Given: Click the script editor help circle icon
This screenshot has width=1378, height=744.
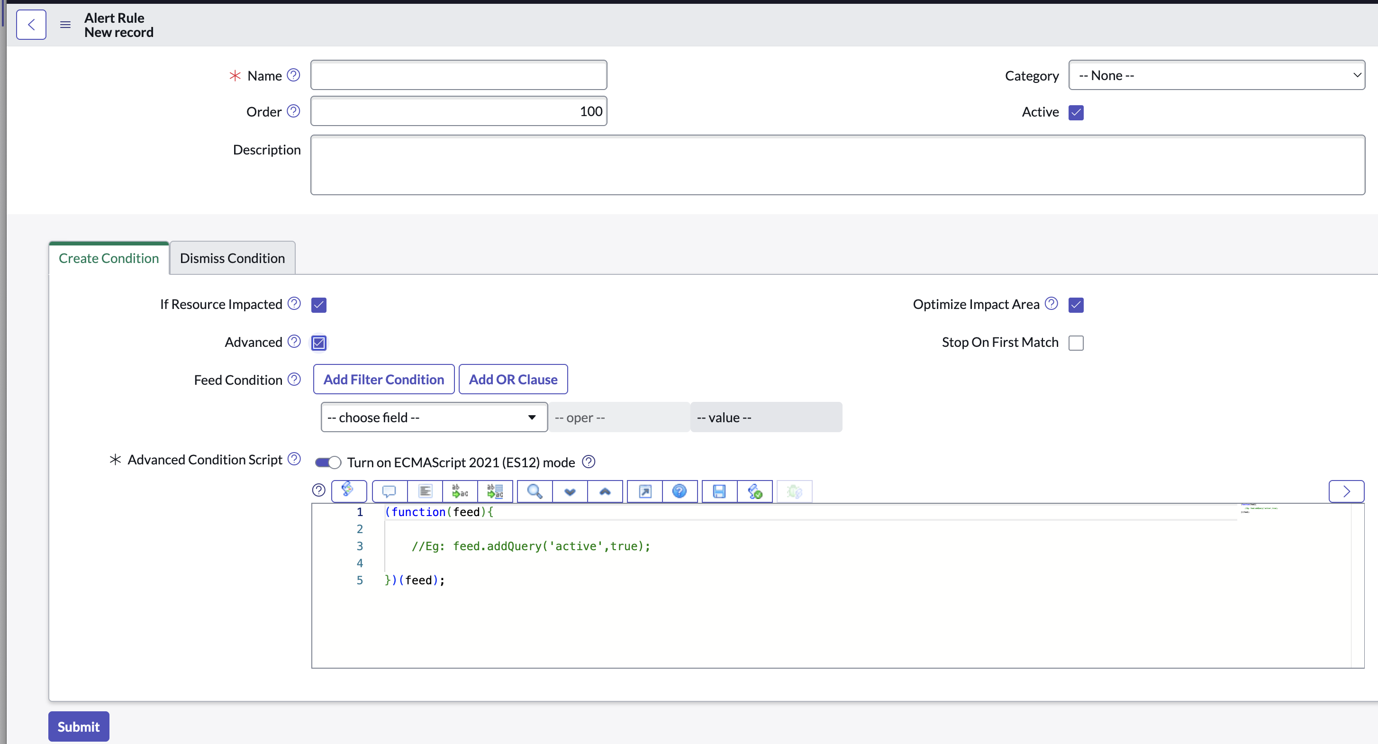Looking at the screenshot, I should [319, 490].
